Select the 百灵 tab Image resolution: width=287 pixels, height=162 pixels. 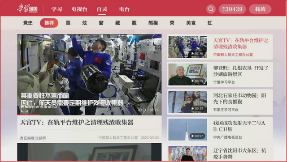tap(102, 9)
